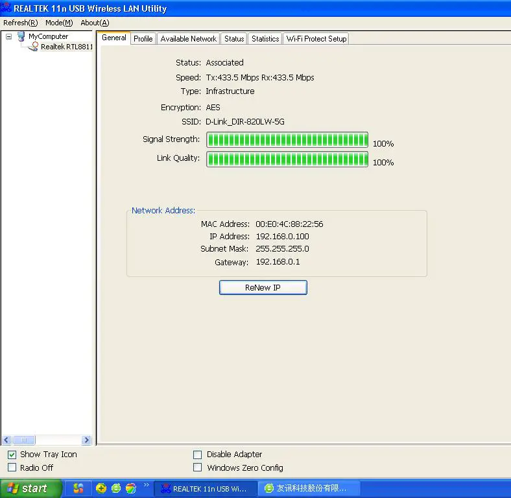
Task: Enable Windows Zero Config checkbox
Action: point(198,468)
